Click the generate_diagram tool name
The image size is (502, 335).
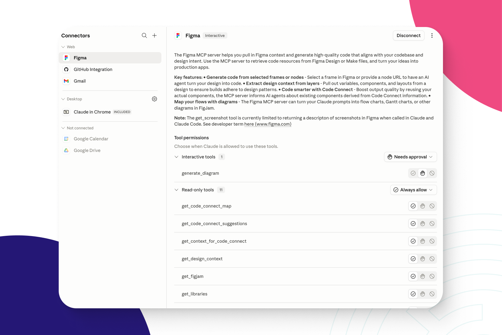[200, 173]
